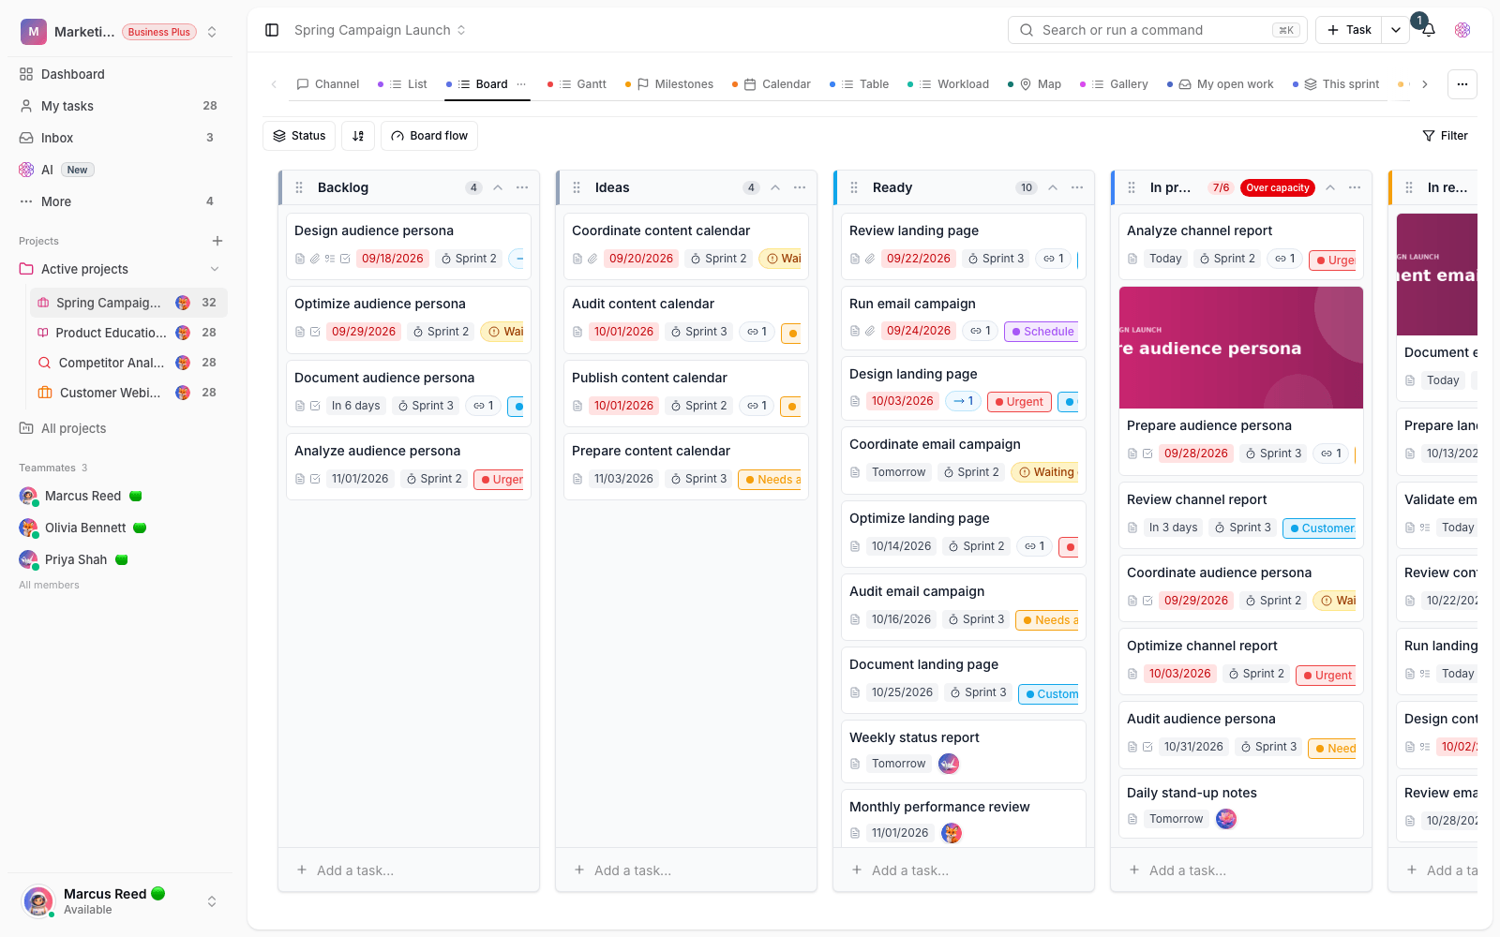
Task: Toggle checklist icon on Coordinate audience persona
Action: [1147, 601]
